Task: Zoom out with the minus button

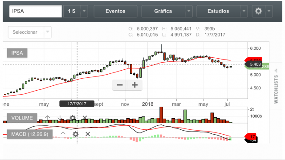Action: point(120,85)
